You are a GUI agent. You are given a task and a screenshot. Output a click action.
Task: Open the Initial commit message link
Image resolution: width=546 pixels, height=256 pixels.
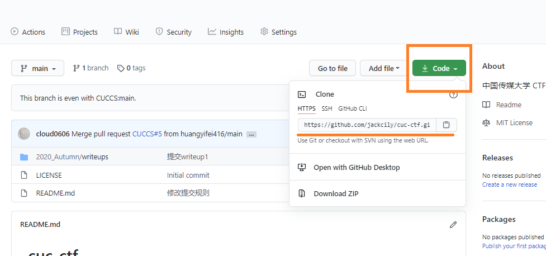(x=188, y=175)
